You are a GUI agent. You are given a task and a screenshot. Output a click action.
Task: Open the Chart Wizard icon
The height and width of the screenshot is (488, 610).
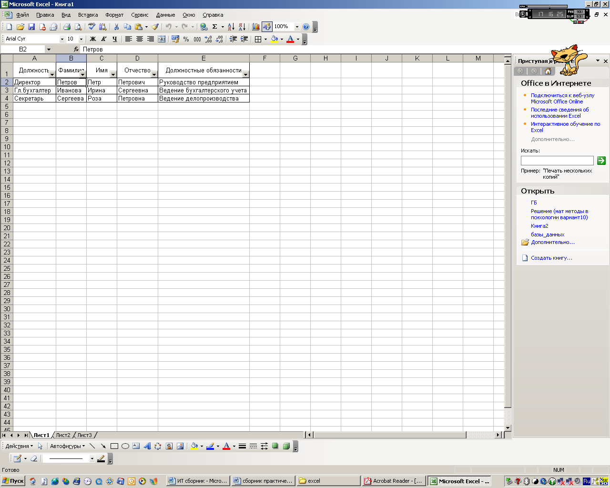click(256, 27)
